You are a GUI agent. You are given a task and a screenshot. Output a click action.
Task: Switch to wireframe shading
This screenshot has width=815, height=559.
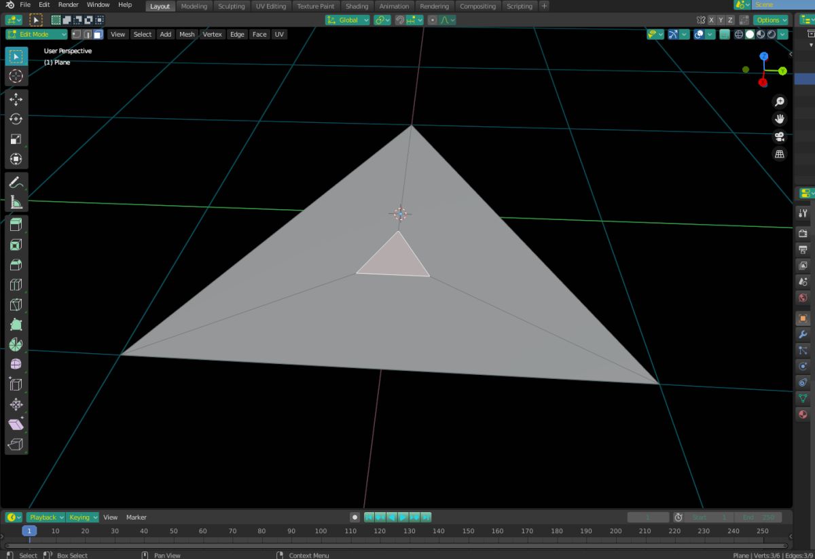(739, 35)
